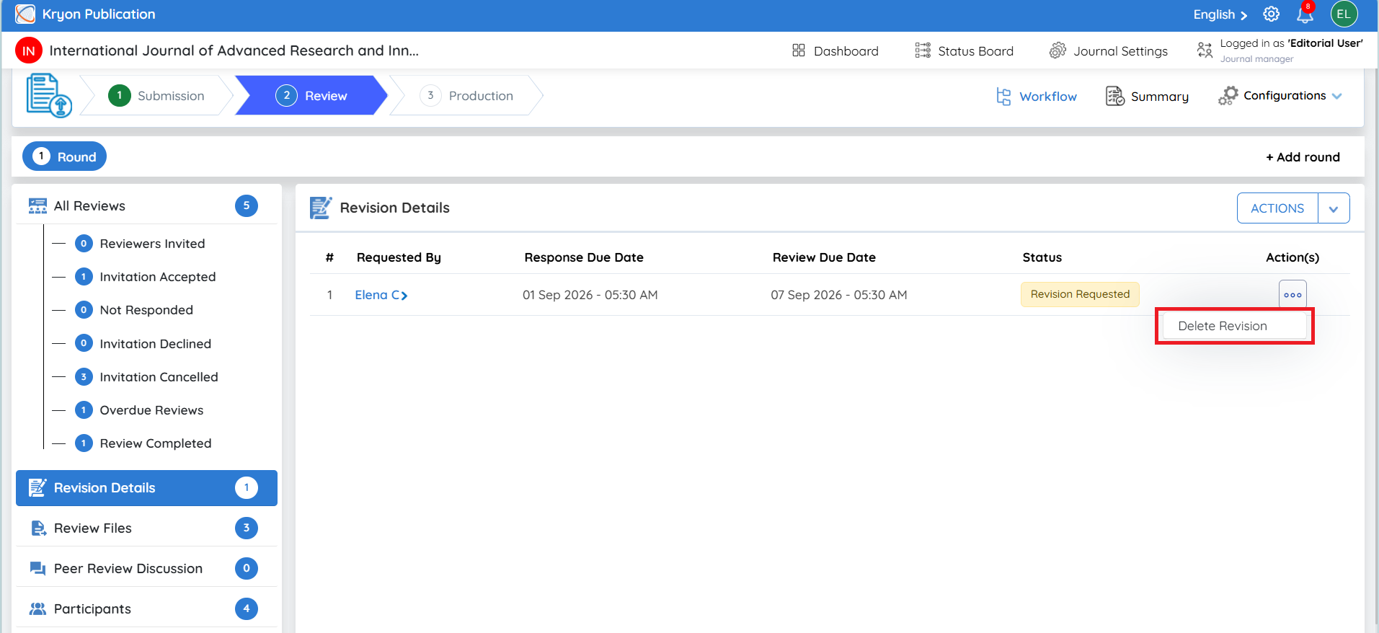Select Invitation Declined in the reviews tree
Viewport: 1379px width, 633px height.
[x=156, y=344]
